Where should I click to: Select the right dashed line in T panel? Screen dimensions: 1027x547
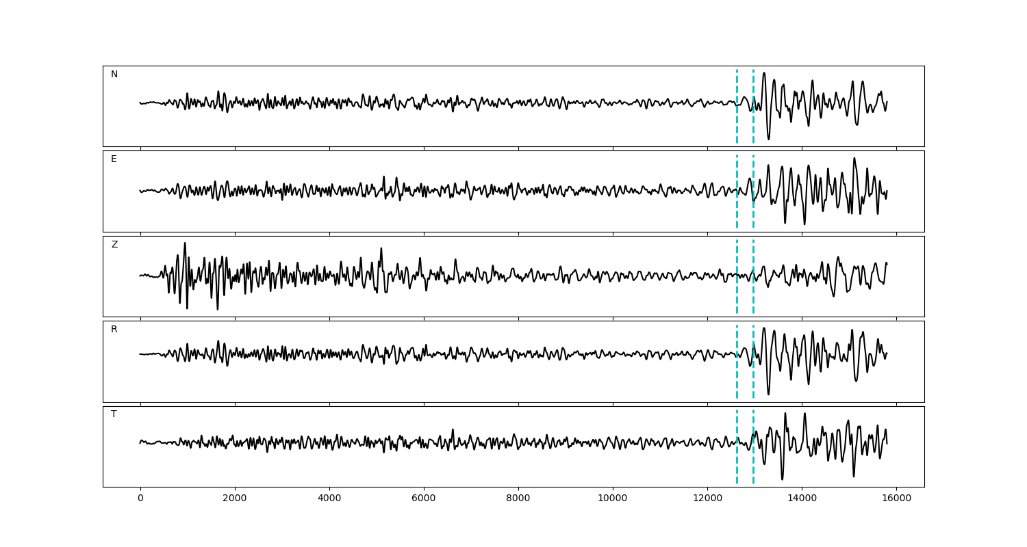click(753, 465)
